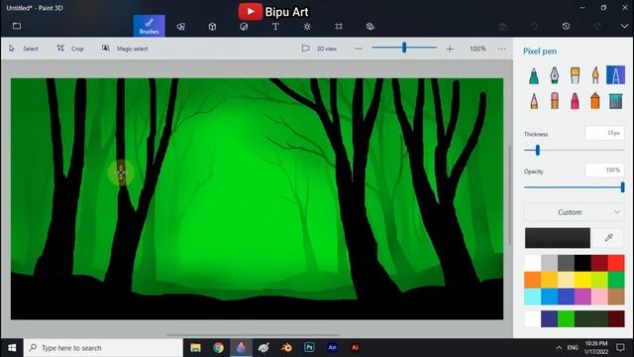Open the Canvas tab
The height and width of the screenshot is (357, 634).
[339, 27]
